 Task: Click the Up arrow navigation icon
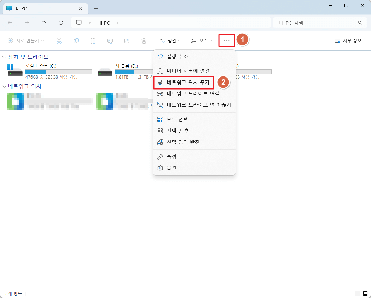tap(44, 23)
